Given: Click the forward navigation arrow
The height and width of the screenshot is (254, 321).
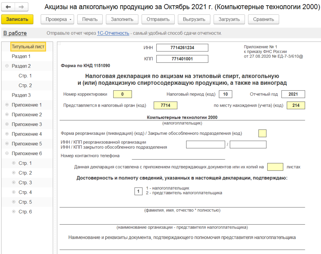Looking at the screenshot, I should click(21, 7).
